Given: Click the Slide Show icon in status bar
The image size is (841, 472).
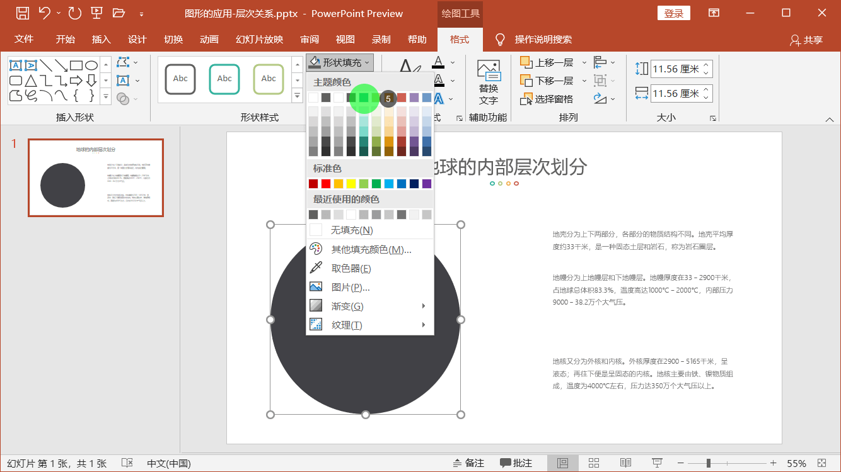Looking at the screenshot, I should click(x=657, y=463).
